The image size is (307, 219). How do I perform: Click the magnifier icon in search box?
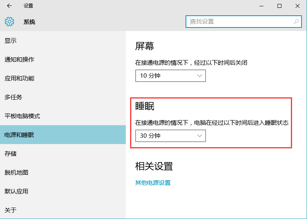coord(296,22)
